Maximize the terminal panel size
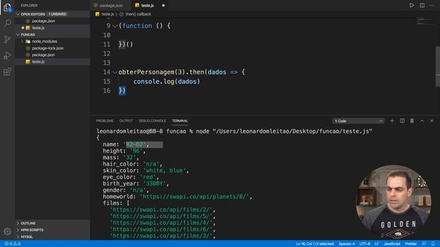This screenshot has height=247, width=440. click(x=421, y=121)
